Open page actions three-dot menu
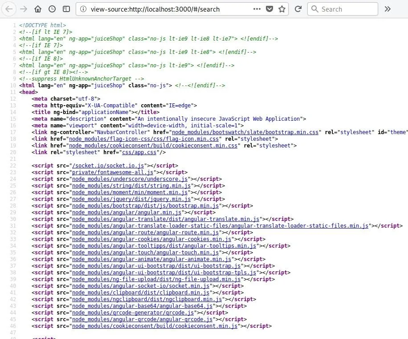 (257, 9)
